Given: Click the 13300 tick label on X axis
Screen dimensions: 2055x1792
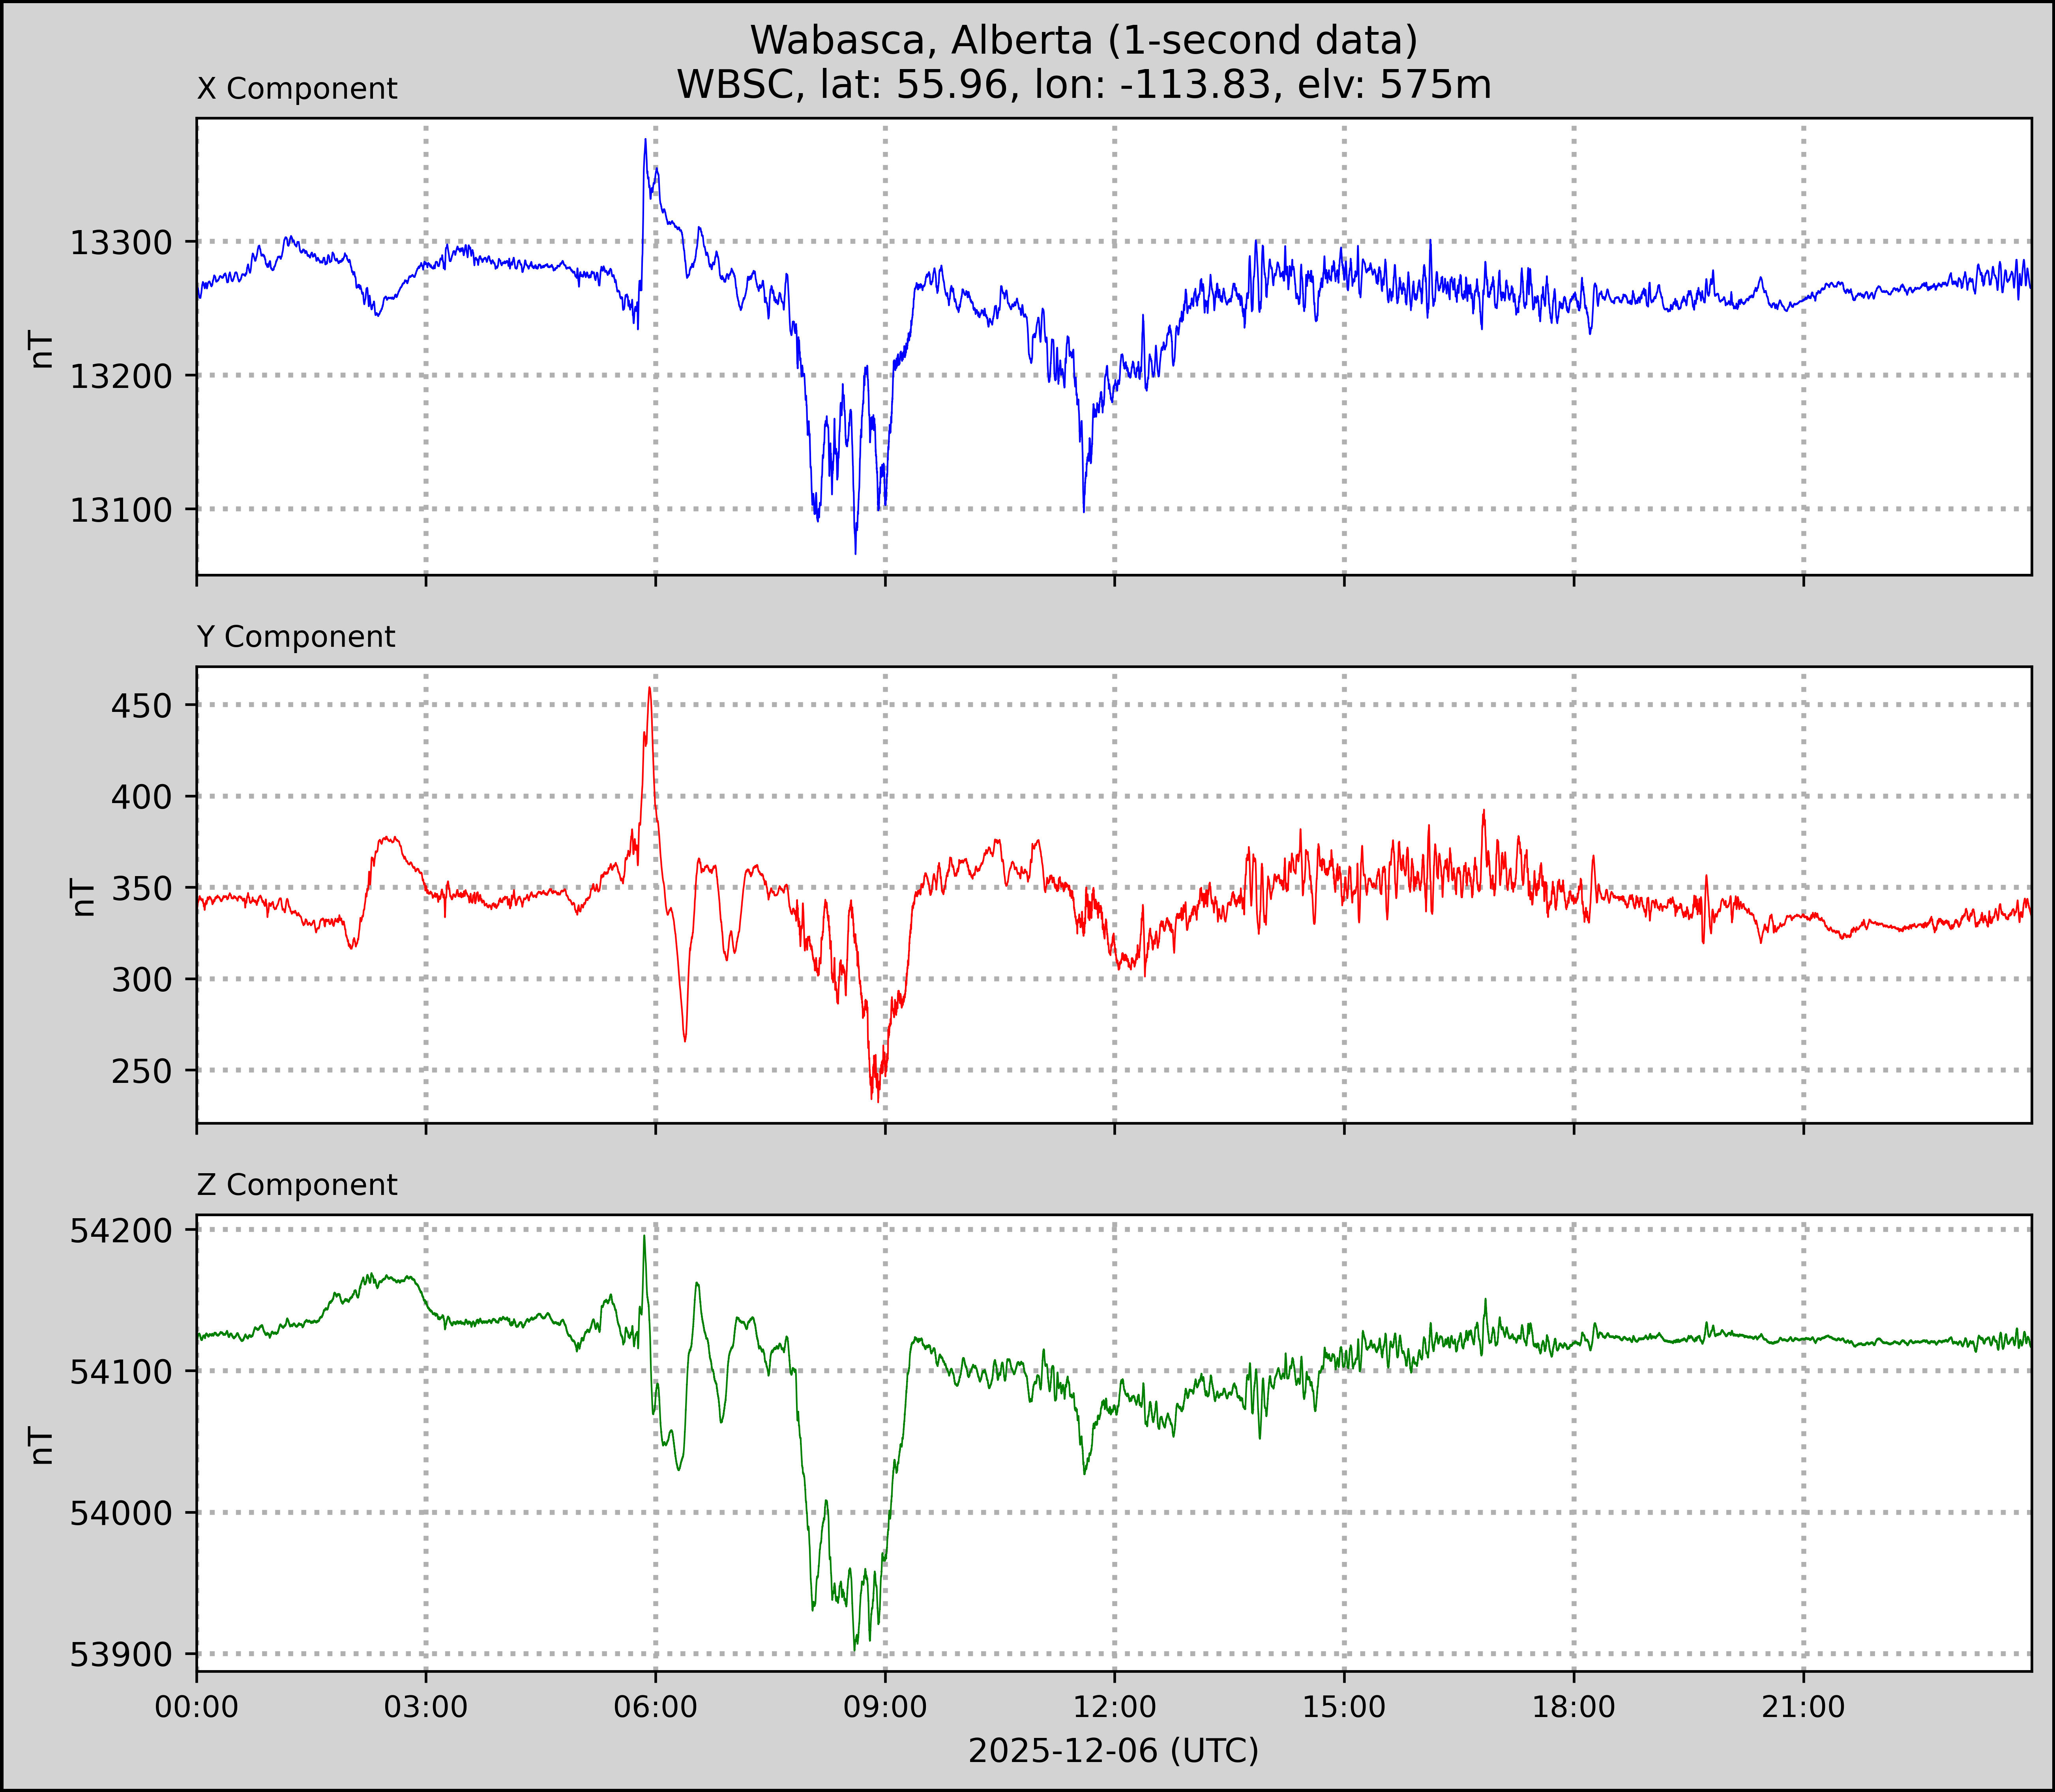Looking at the screenshot, I should (121, 242).
